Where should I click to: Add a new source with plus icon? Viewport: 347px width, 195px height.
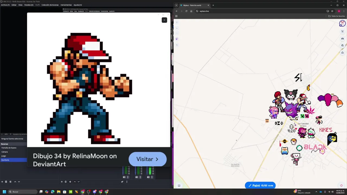tap(62, 182)
